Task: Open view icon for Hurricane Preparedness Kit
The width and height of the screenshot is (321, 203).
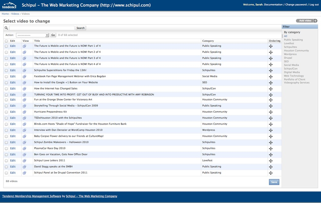Action: pos(24,112)
